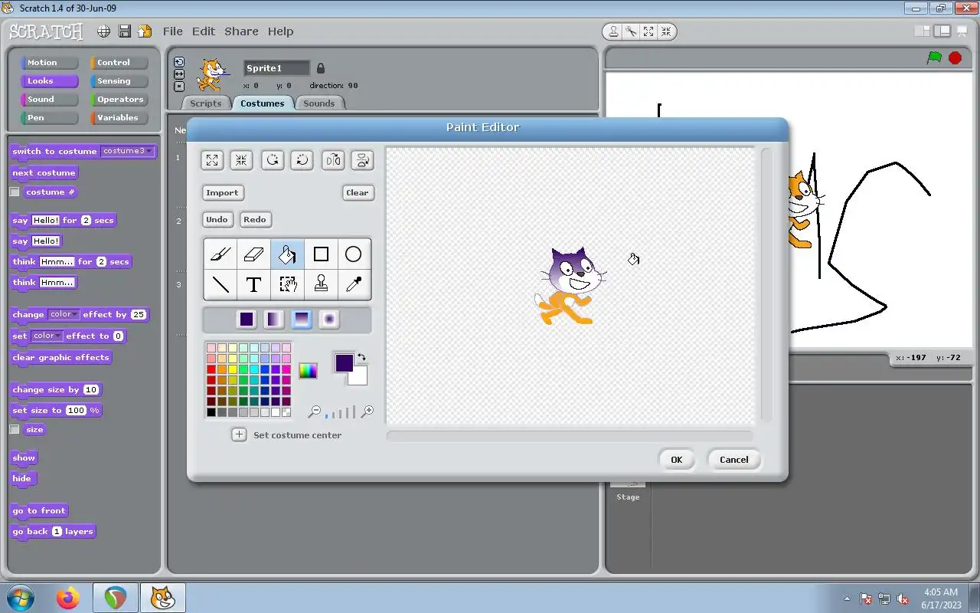This screenshot has height=613, width=980.
Task: Toggle the size reporter checkbox
Action: click(15, 430)
